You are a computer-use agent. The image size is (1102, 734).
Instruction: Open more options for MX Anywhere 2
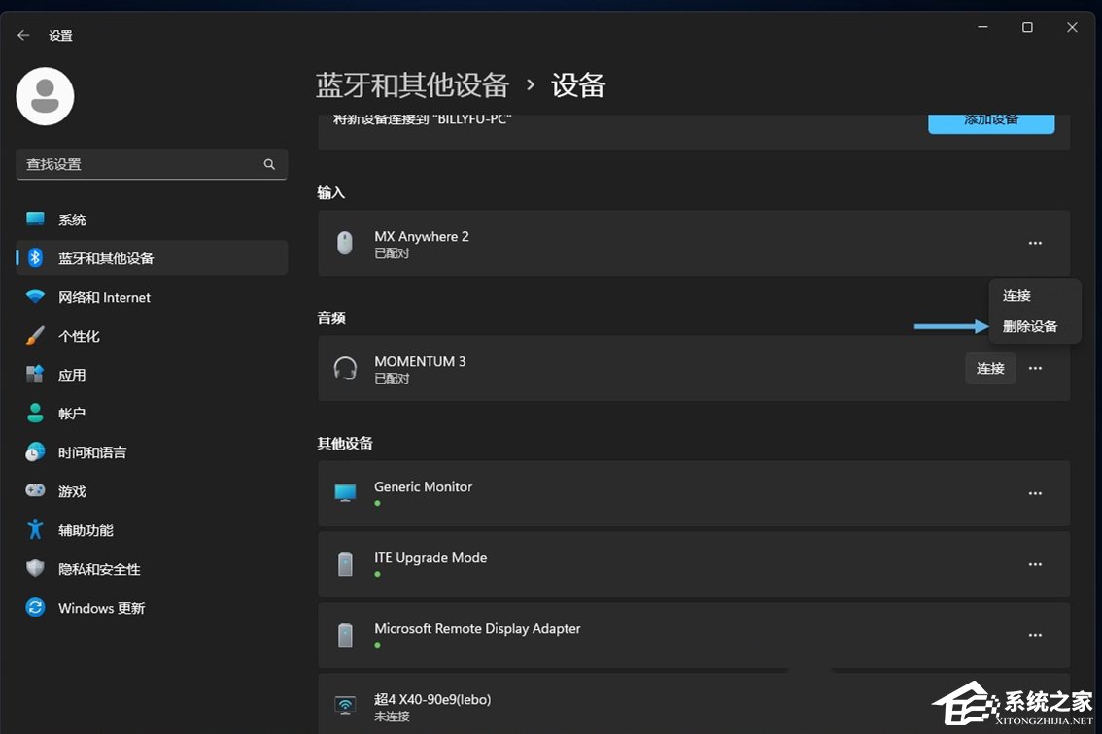pyautogui.click(x=1035, y=244)
